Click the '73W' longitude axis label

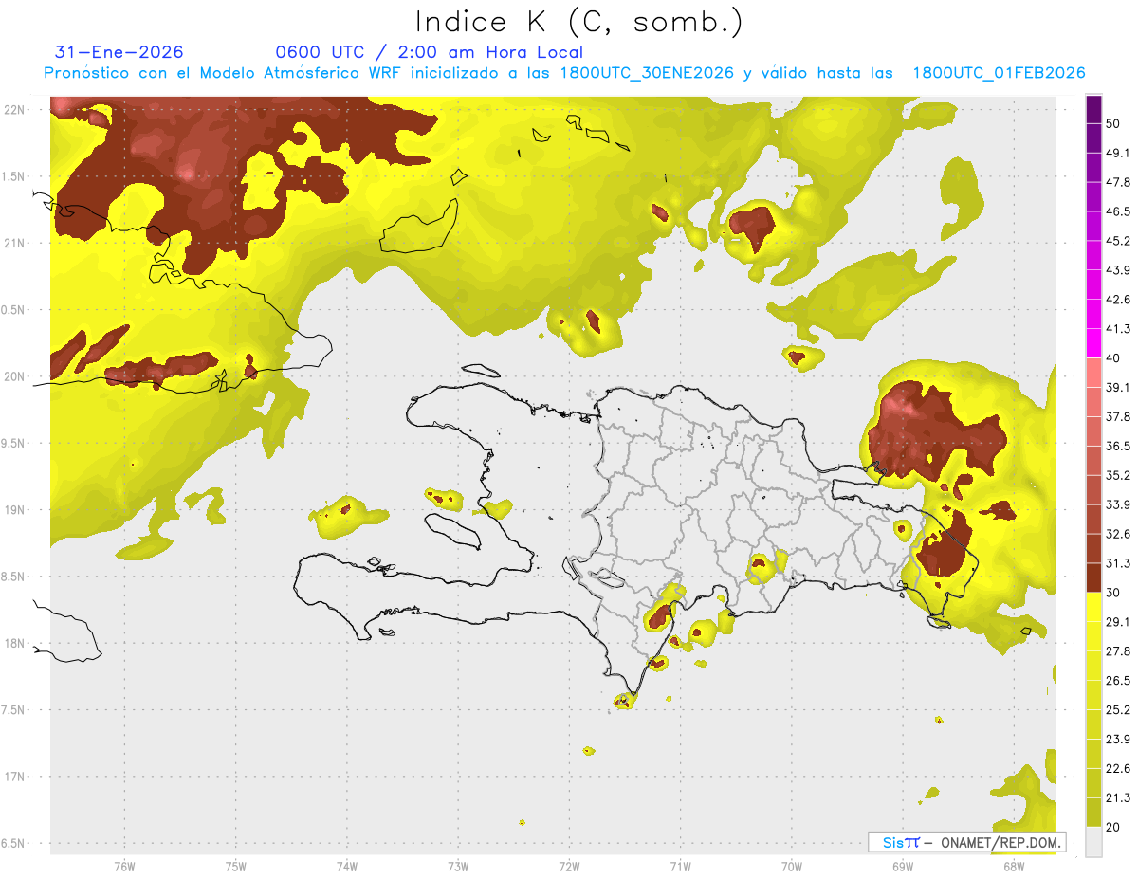458,866
